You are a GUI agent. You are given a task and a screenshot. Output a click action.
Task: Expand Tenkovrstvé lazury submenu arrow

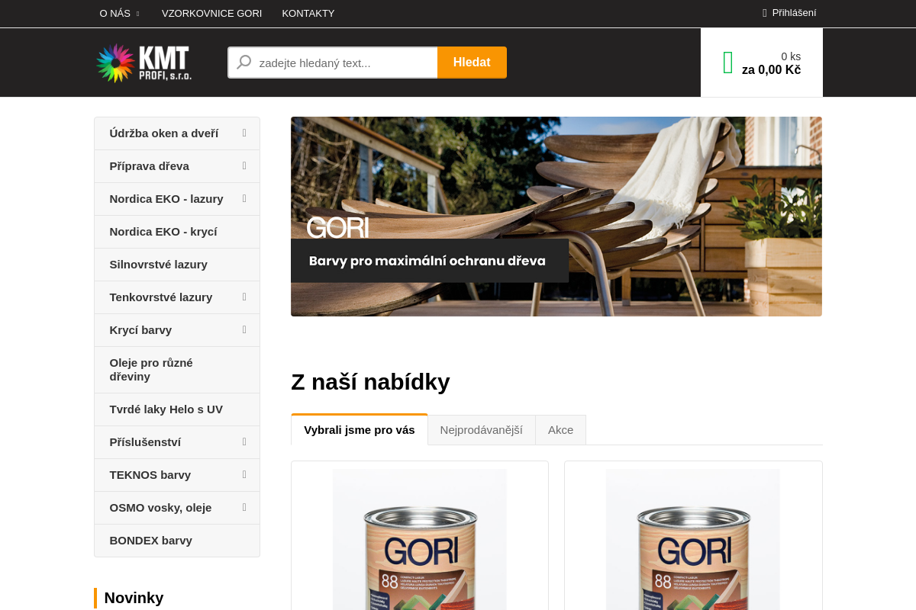coord(244,297)
